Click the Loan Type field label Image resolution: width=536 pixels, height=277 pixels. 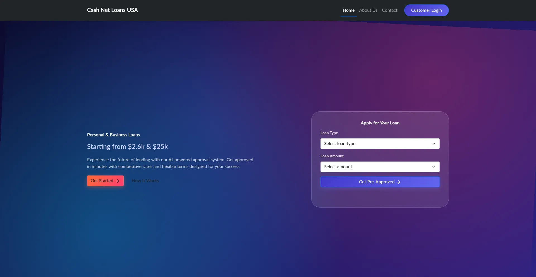[x=329, y=133]
